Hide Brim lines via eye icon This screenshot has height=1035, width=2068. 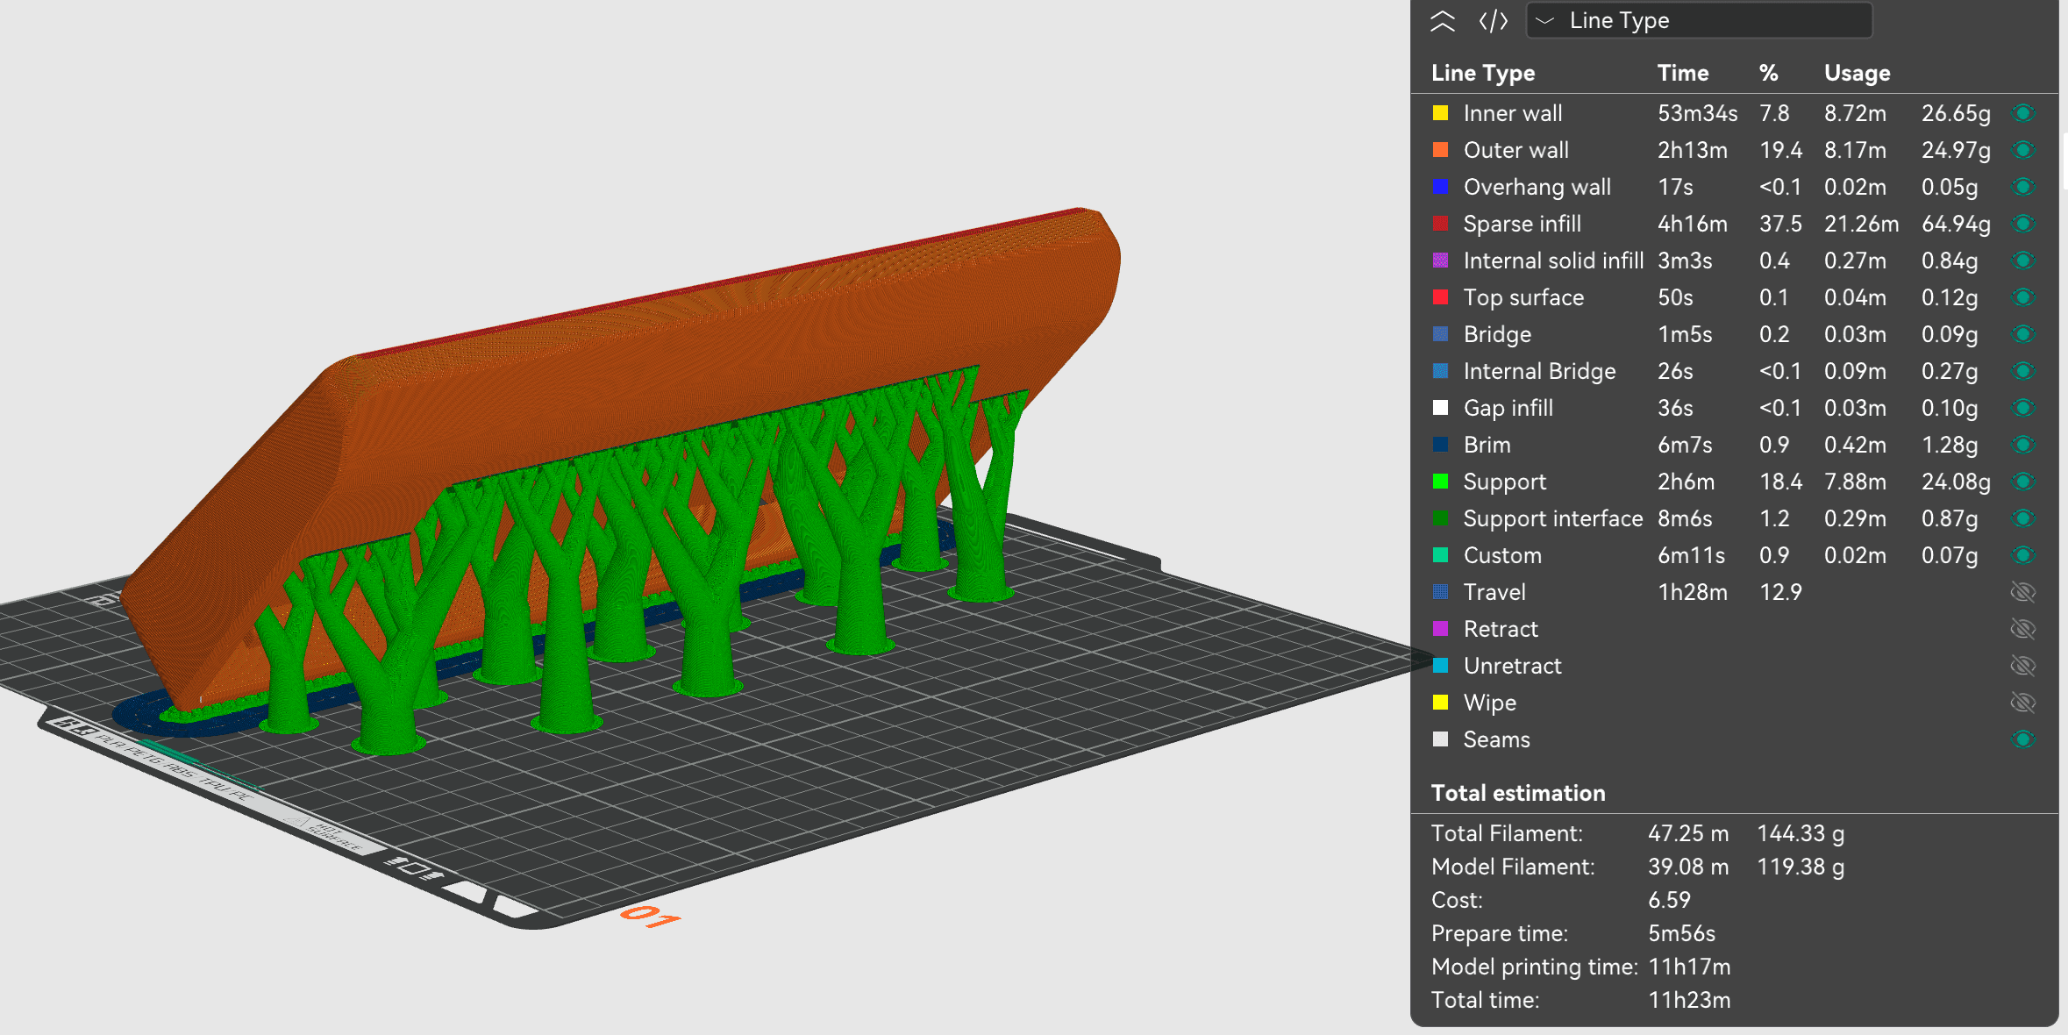tap(2022, 445)
